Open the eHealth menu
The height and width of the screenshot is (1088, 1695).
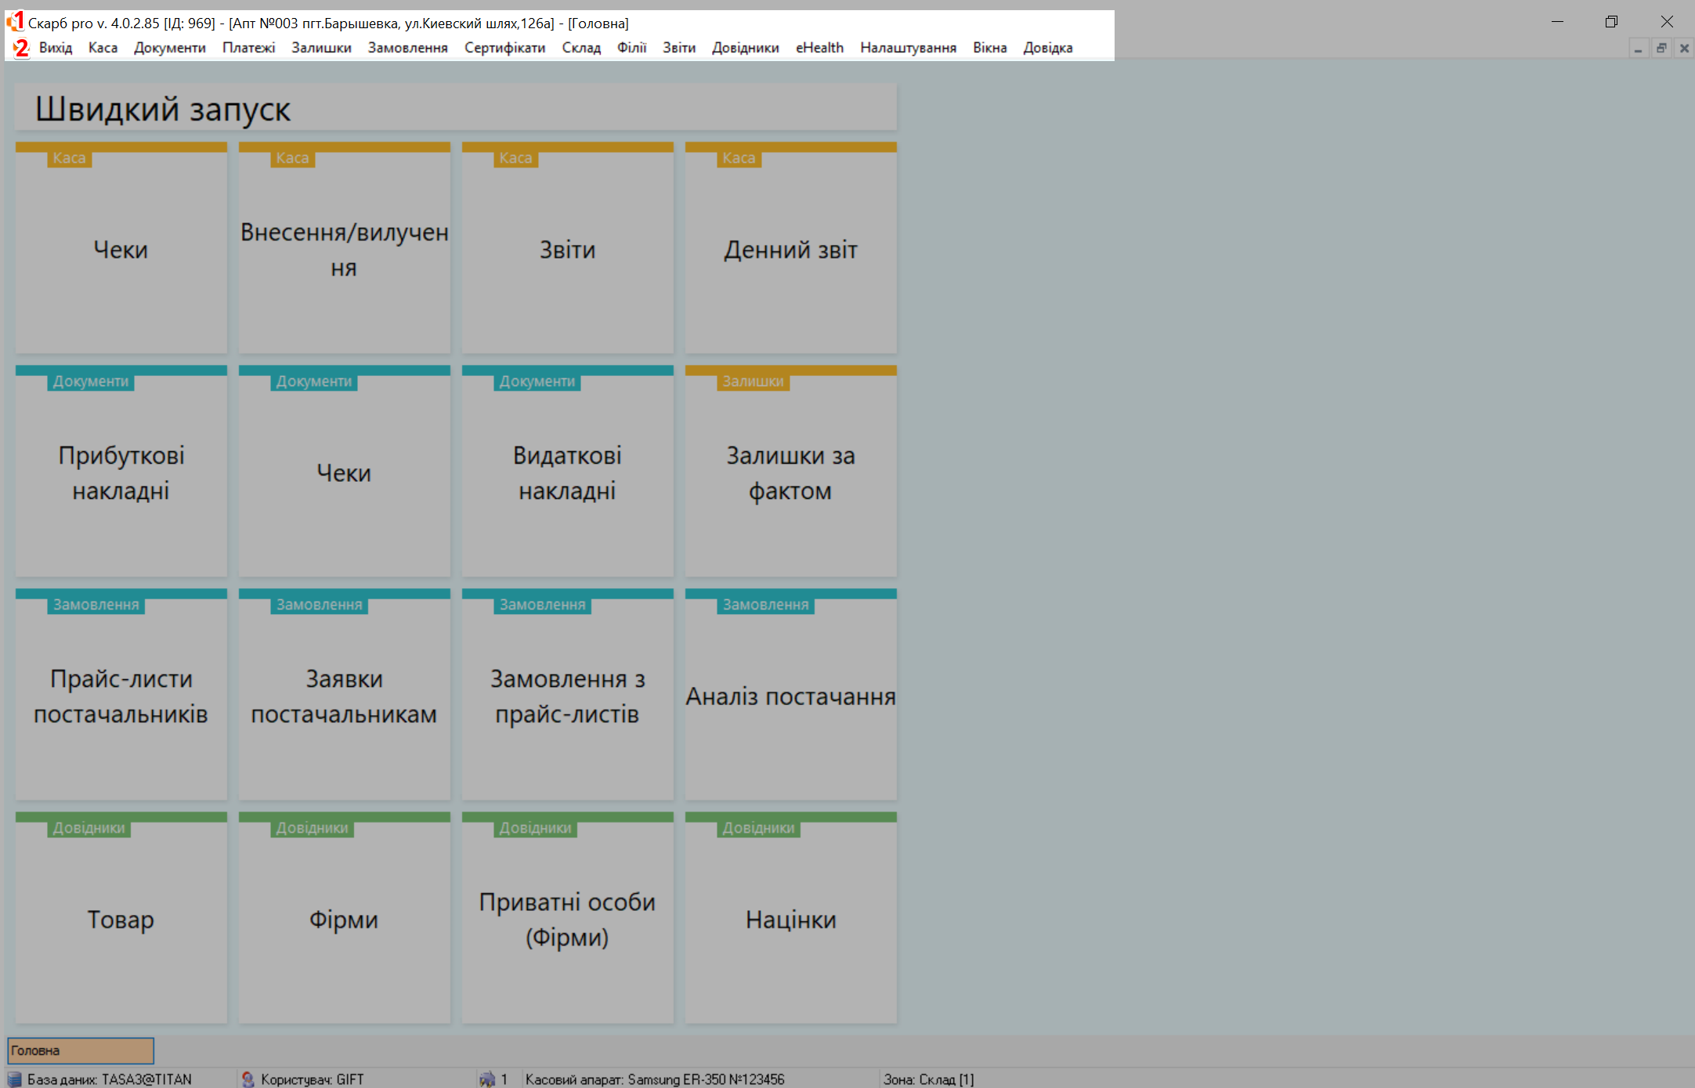(819, 48)
